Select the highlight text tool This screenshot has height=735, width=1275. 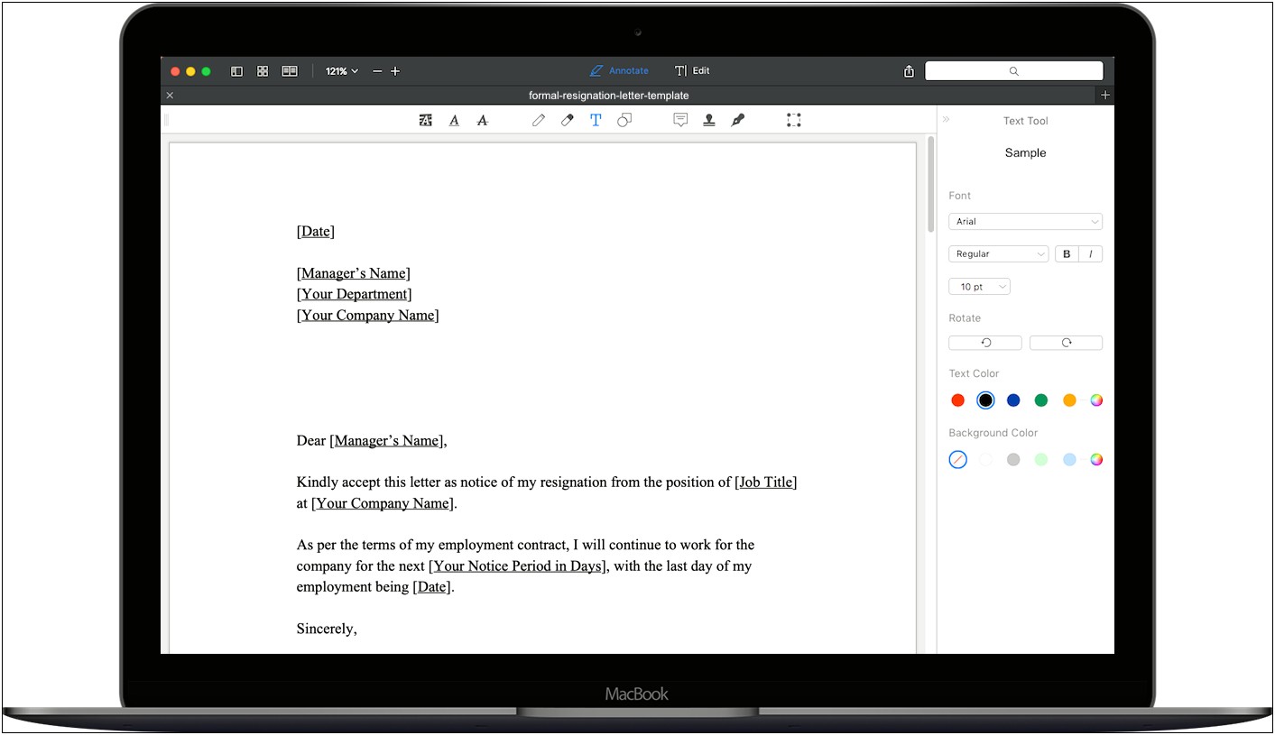[x=426, y=120]
